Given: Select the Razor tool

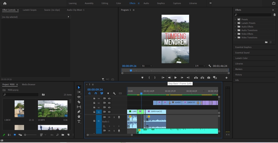Looking at the screenshot, I should [x=79, y=102].
